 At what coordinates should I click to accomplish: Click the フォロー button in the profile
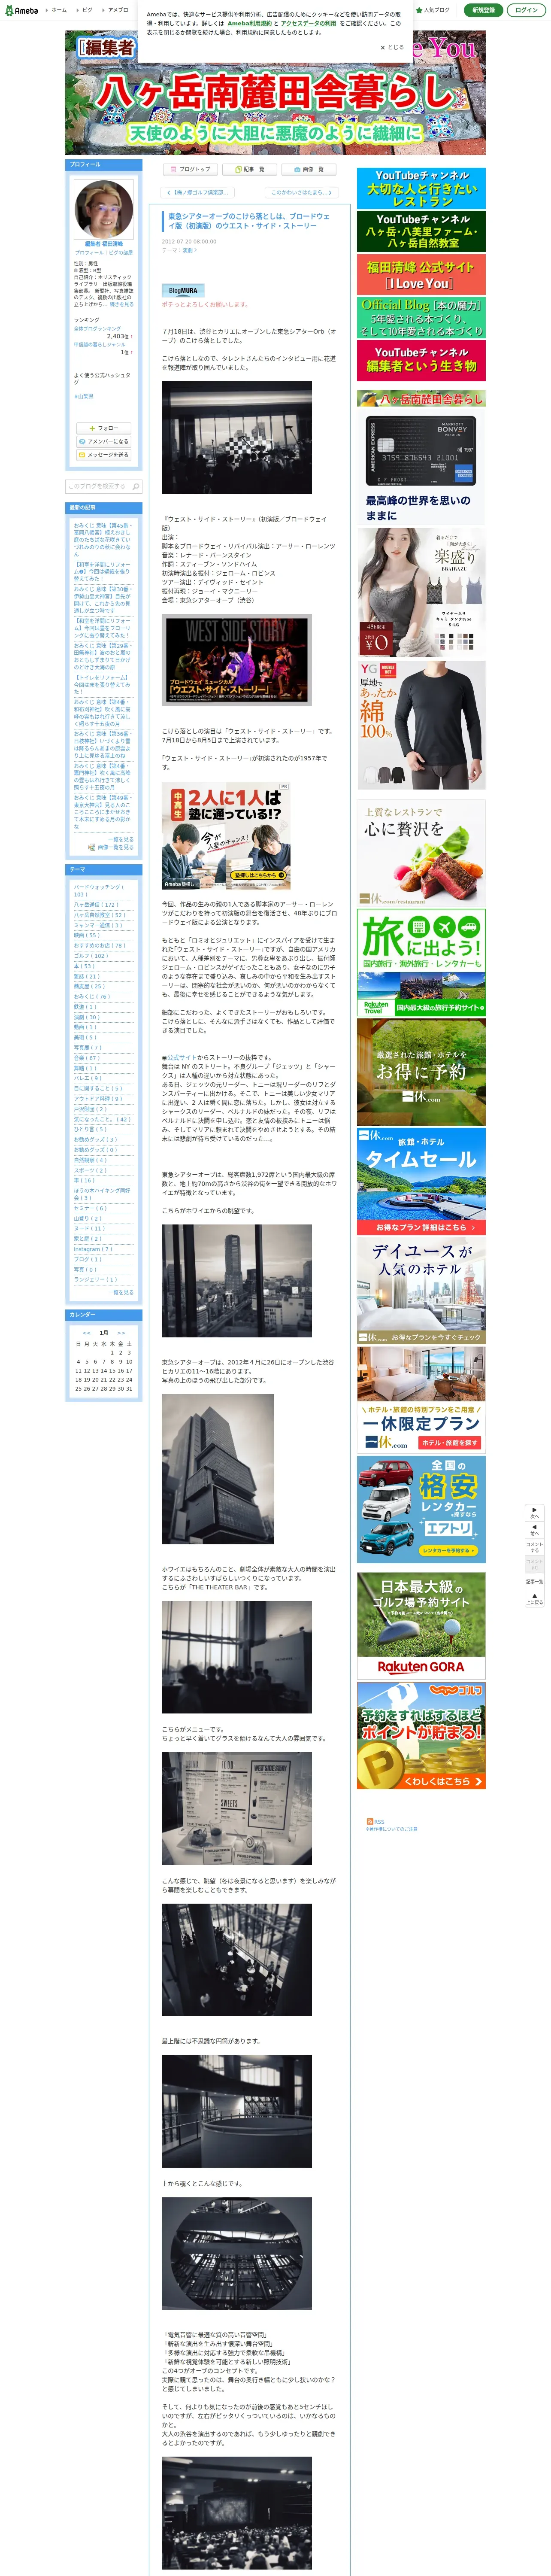(103, 428)
